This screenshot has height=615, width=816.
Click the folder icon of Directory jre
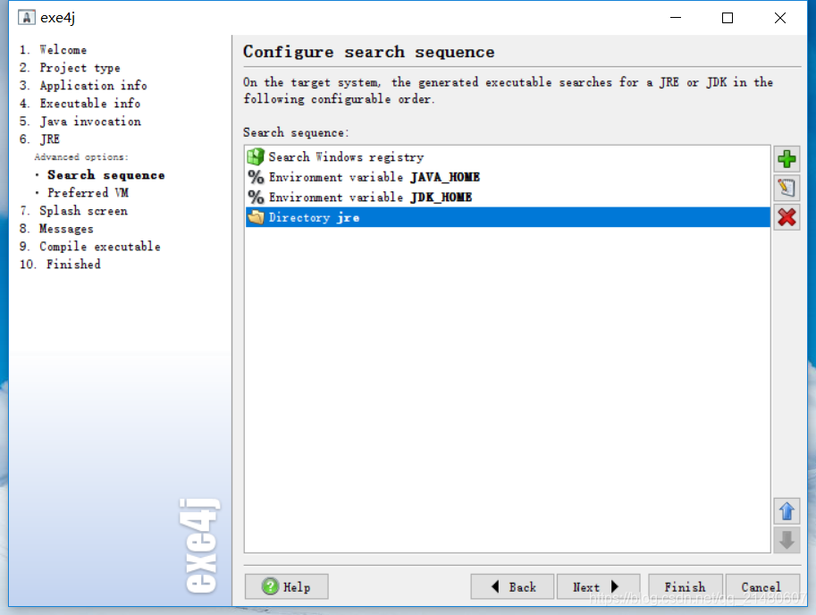coord(256,217)
